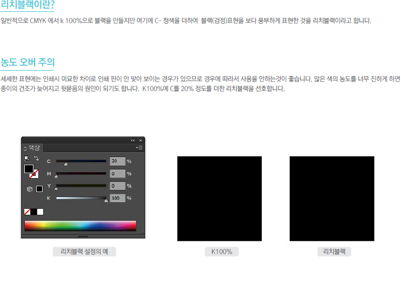This screenshot has width=401, height=286.
Task: Close the color panel
Action: tap(141, 140)
